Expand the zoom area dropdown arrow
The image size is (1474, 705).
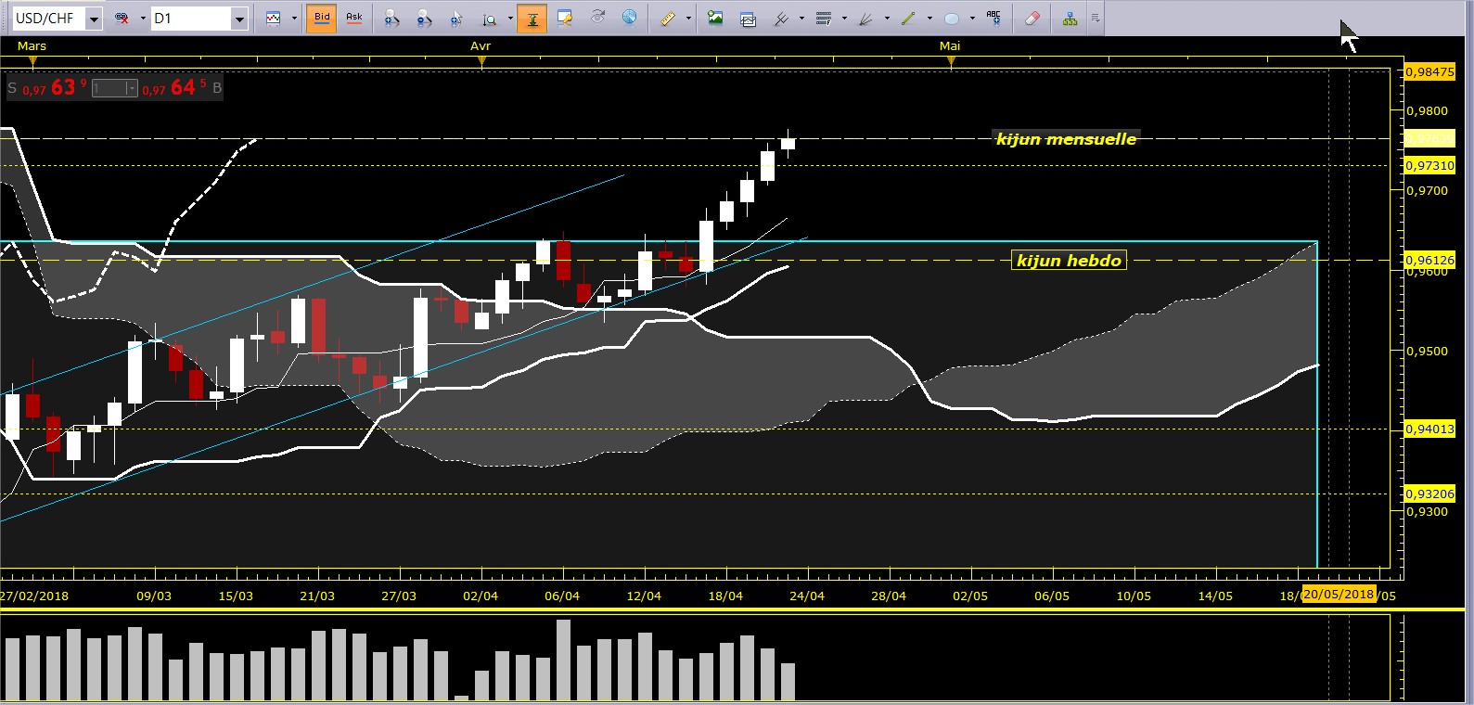[510, 19]
